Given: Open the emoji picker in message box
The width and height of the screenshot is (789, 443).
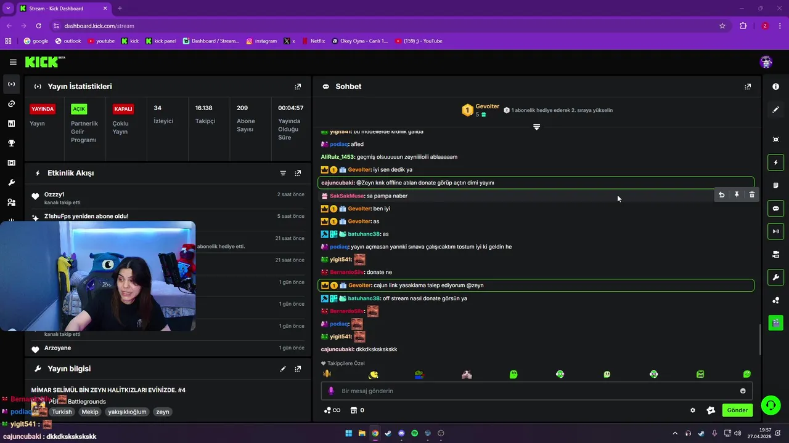Looking at the screenshot, I should (x=743, y=391).
